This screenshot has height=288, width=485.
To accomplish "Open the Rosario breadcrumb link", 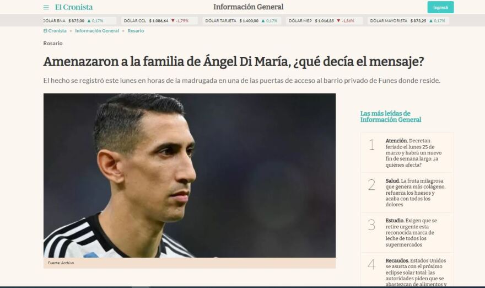I will [136, 31].
